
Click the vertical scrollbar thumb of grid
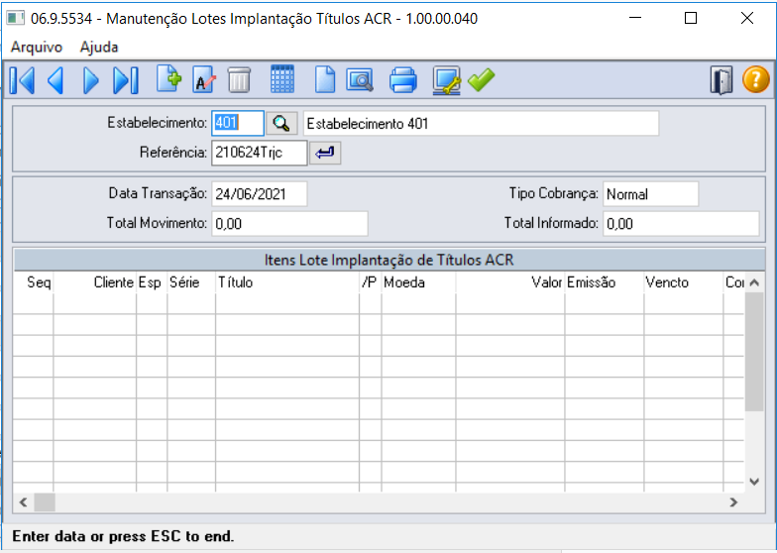(754, 352)
